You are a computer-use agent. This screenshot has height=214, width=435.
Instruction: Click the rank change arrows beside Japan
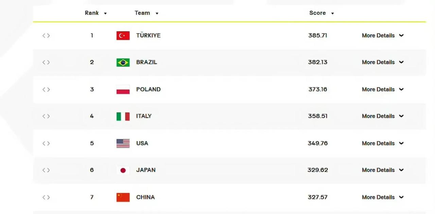[x=46, y=170]
